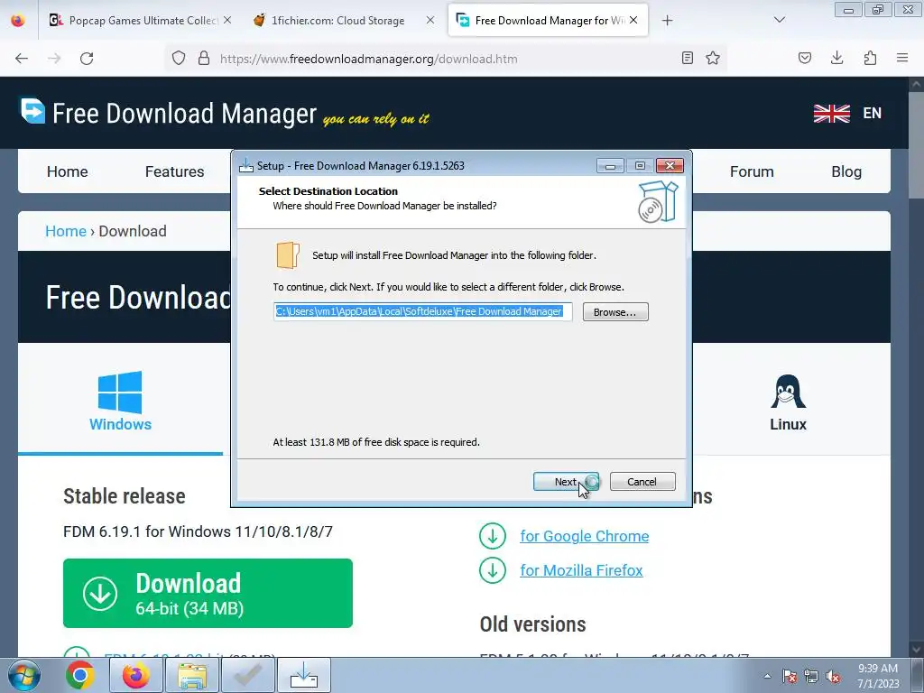Click 'At least 131.8 MB of free disk space' text
The width and height of the screenshot is (924, 693).
(376, 442)
